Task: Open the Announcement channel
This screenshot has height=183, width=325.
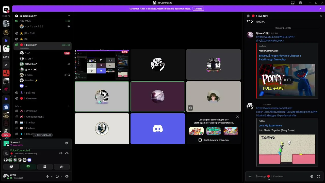Action: (42, 117)
